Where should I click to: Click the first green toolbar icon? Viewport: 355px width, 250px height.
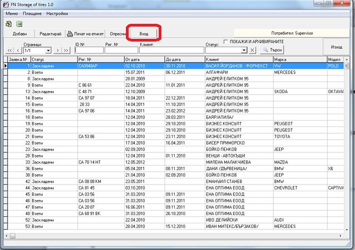[x=8, y=24]
